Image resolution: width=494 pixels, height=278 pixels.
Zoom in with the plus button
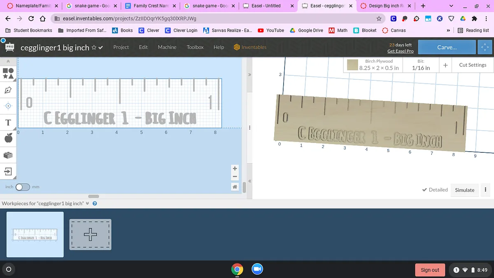235,168
